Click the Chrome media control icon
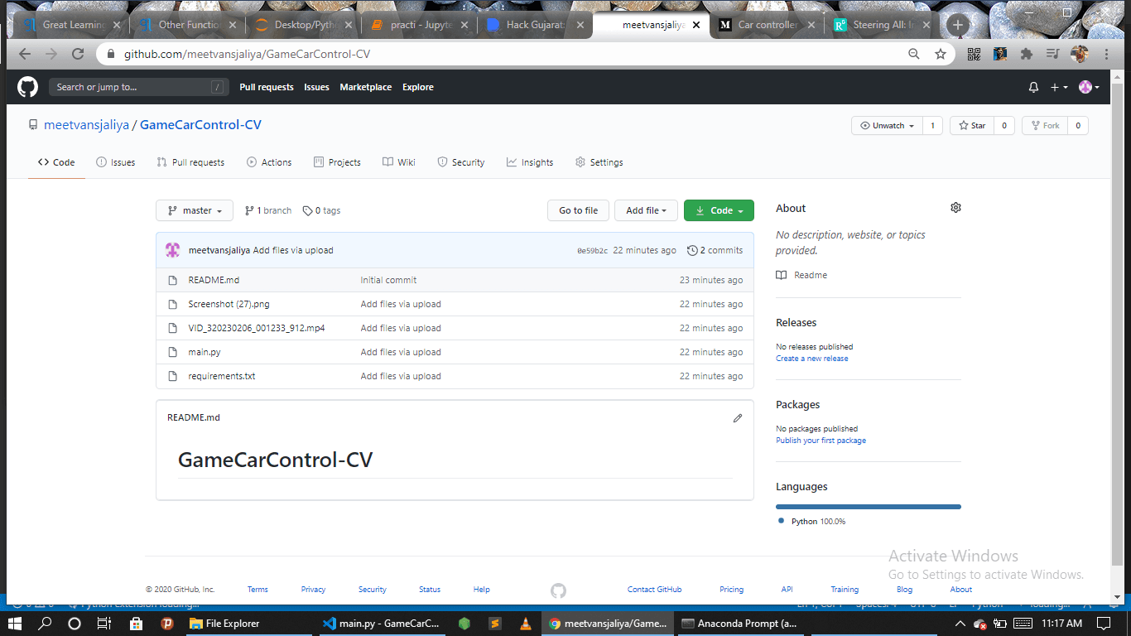1131x636 pixels. [x=1052, y=54]
